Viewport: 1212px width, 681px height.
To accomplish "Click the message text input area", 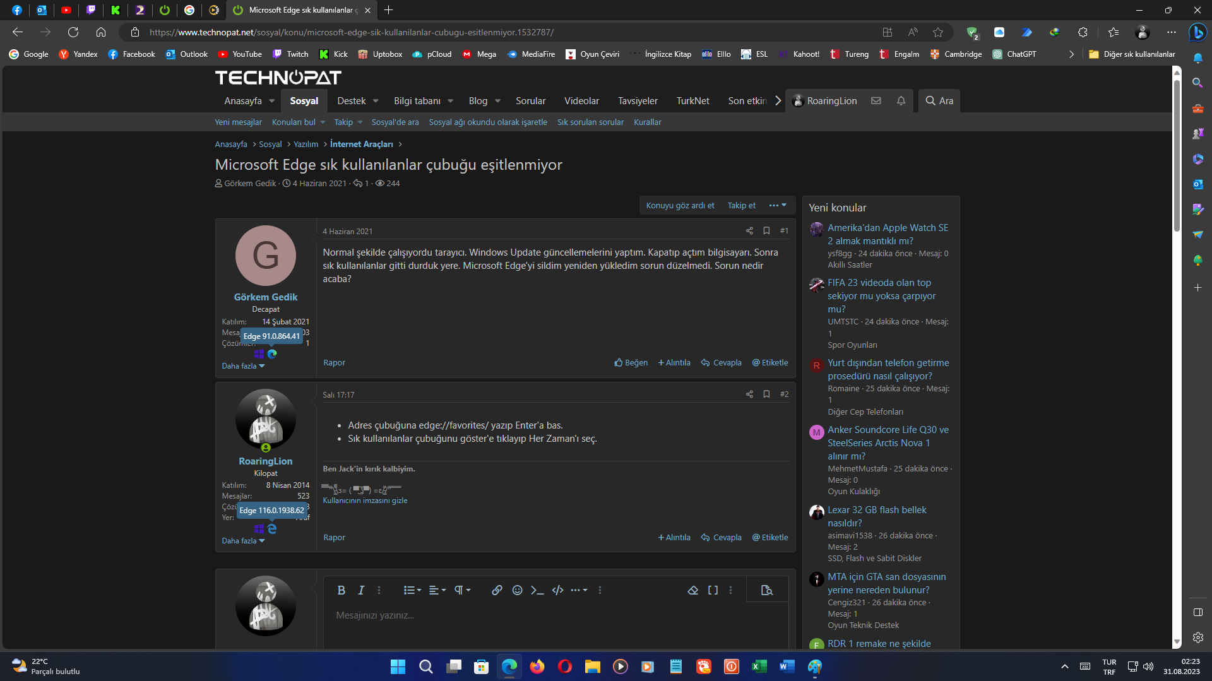I will [x=555, y=615].
